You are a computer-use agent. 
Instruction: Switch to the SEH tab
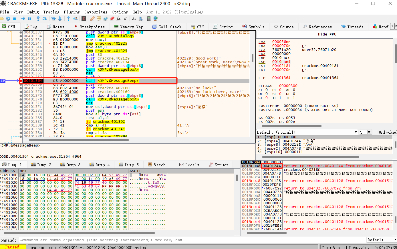pos(197,27)
